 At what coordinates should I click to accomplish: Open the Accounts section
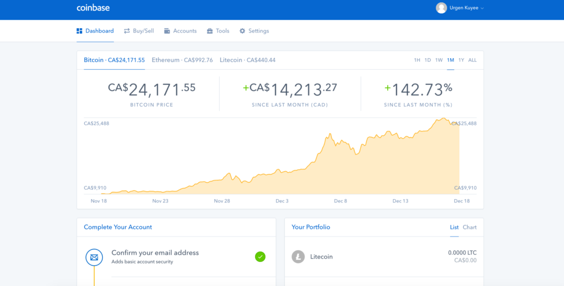[x=185, y=31]
